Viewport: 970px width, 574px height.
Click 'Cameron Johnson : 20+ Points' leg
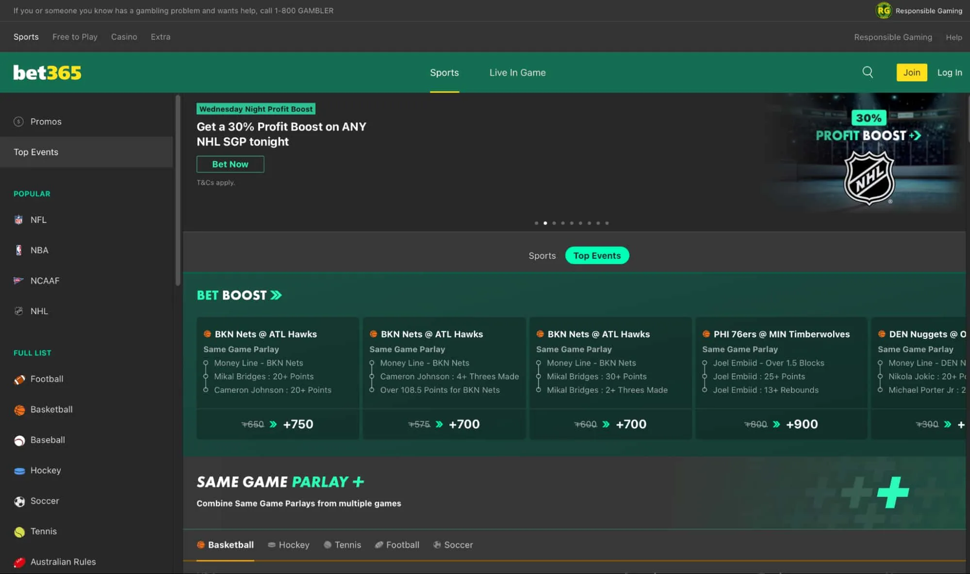[x=272, y=390]
